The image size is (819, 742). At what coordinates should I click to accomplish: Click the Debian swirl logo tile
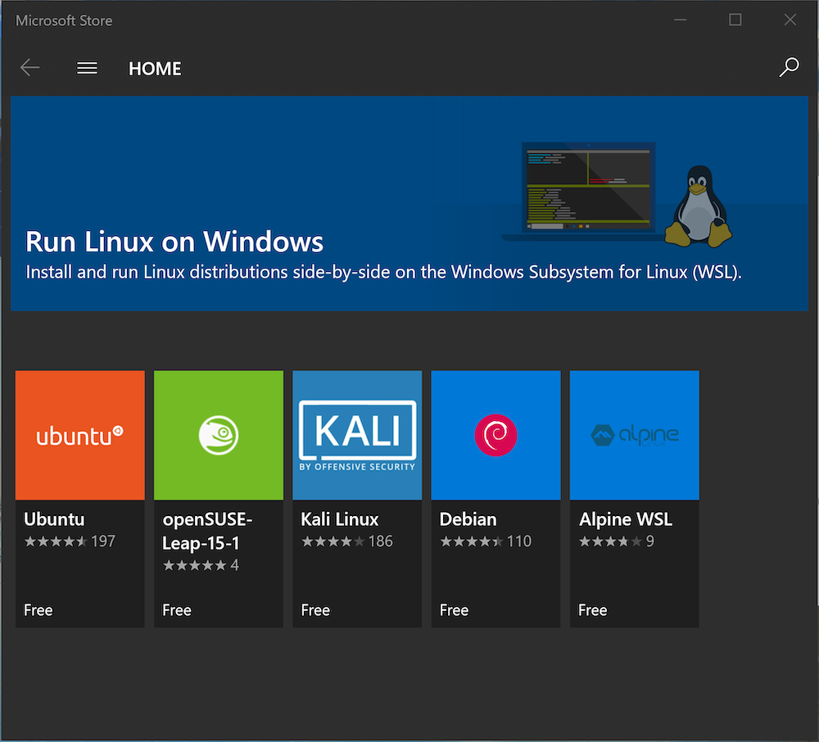coord(495,435)
